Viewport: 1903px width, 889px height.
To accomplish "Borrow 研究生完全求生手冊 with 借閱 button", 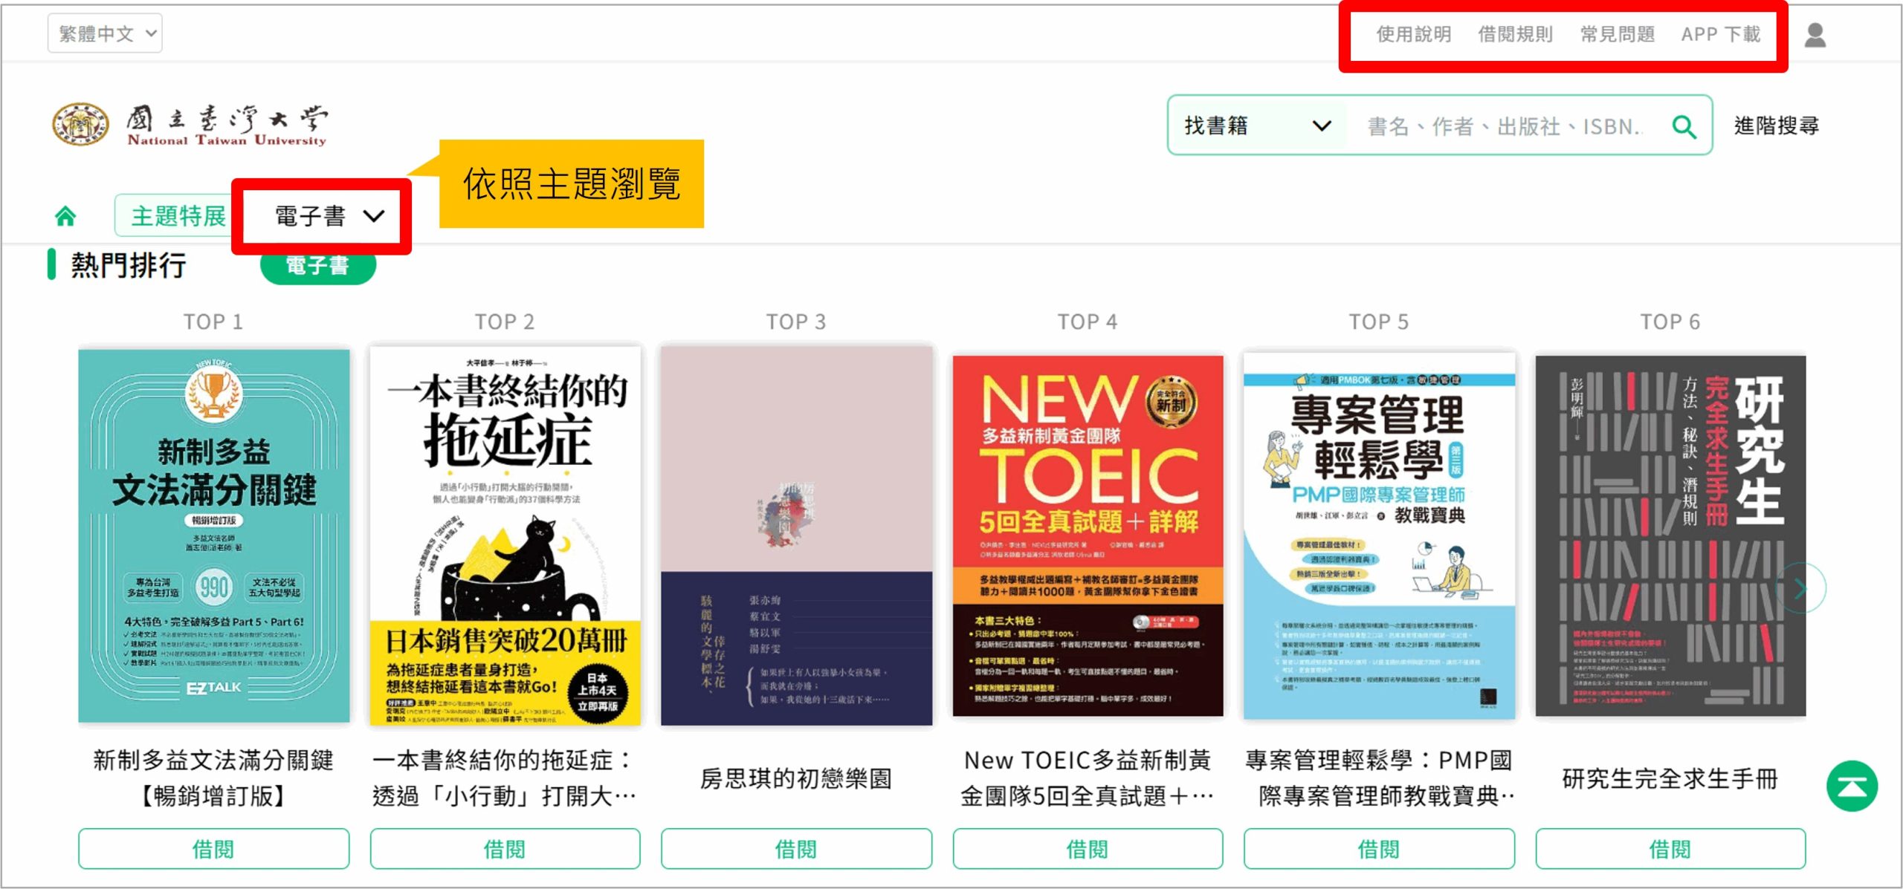I will pos(1670,848).
